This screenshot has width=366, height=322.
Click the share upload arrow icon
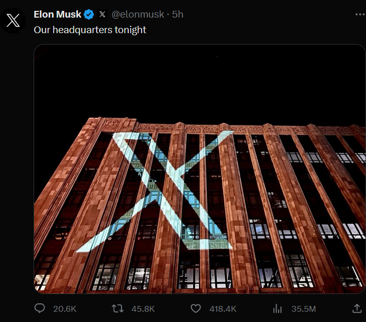click(357, 308)
